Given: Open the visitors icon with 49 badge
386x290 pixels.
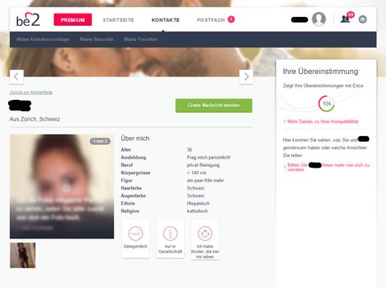Looking at the screenshot, I should pyautogui.click(x=347, y=19).
